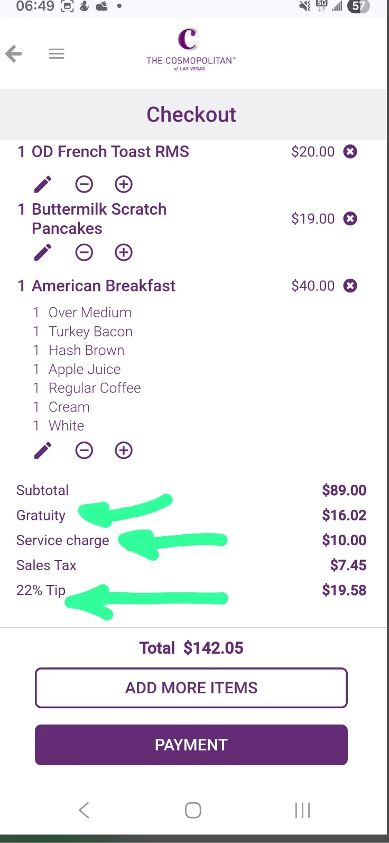The height and width of the screenshot is (843, 389).
Task: Decrease American Breakfast quantity
Action: click(84, 450)
